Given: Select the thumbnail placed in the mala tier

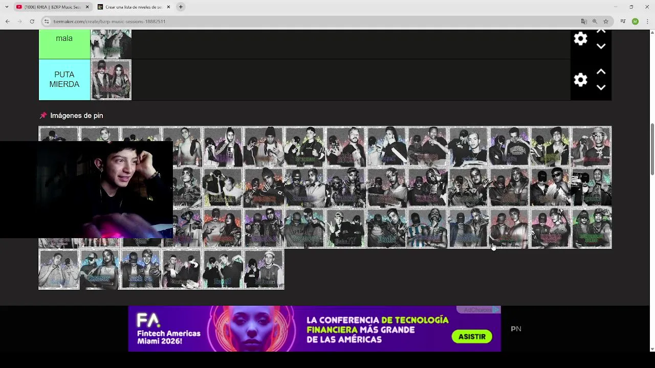Looking at the screenshot, I should [111, 44].
